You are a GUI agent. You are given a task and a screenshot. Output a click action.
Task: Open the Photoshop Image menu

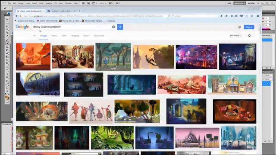click(21, 3)
